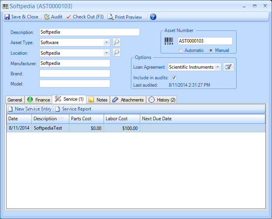Maximize the Softpedia asset window
Viewport: 272px width, 219px height.
(x=254, y=6)
